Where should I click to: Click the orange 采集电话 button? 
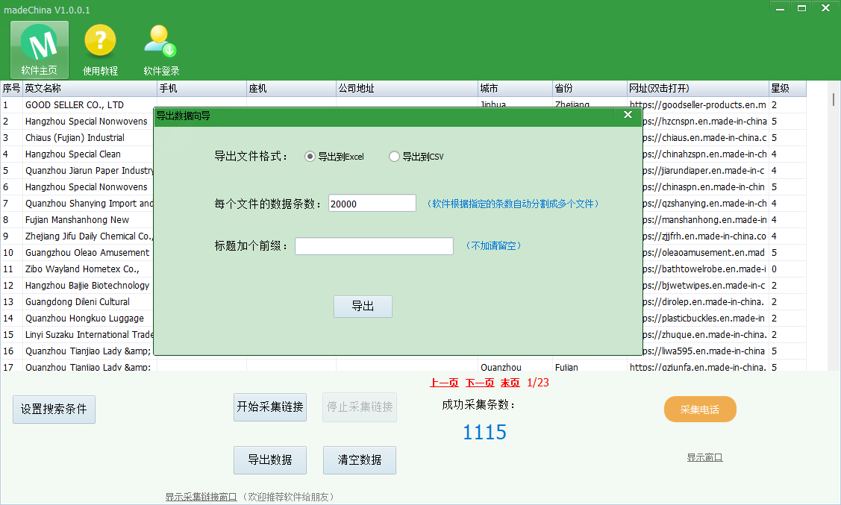coord(700,410)
